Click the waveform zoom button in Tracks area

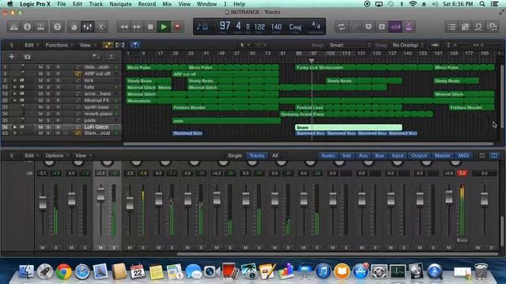click(435, 45)
